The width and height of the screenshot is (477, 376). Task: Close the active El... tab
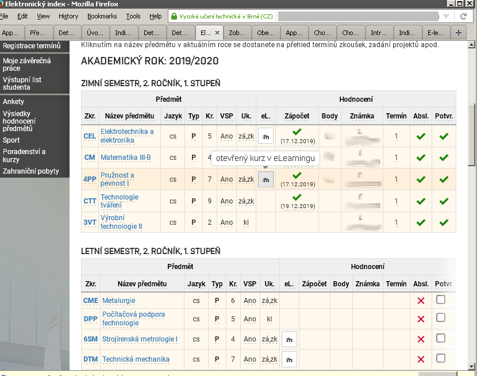coord(217,33)
